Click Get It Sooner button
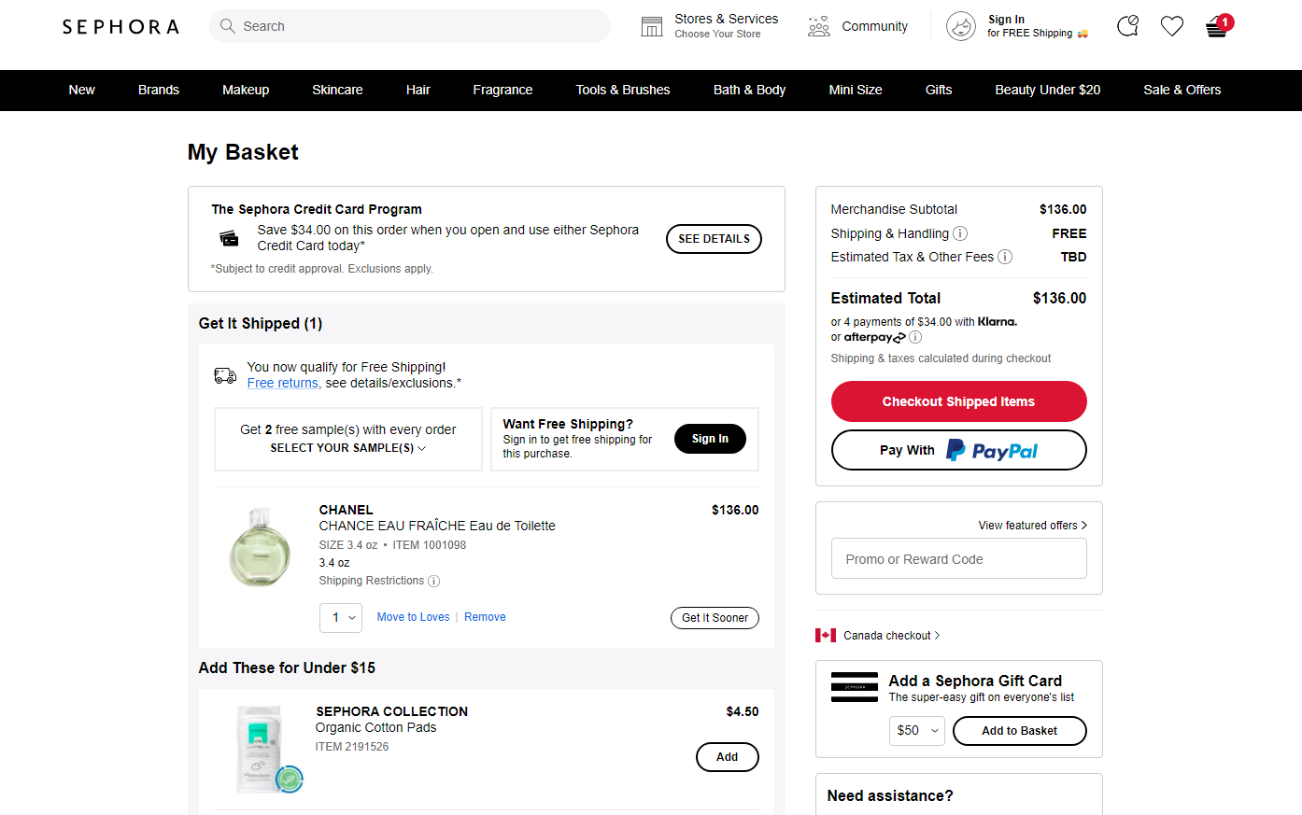 [715, 618]
